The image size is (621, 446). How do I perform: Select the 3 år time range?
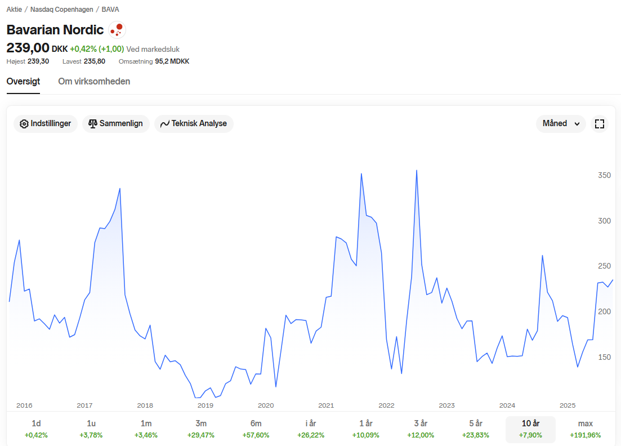tap(421, 429)
